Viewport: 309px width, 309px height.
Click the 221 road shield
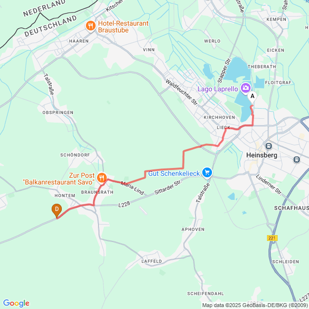tap(272, 238)
